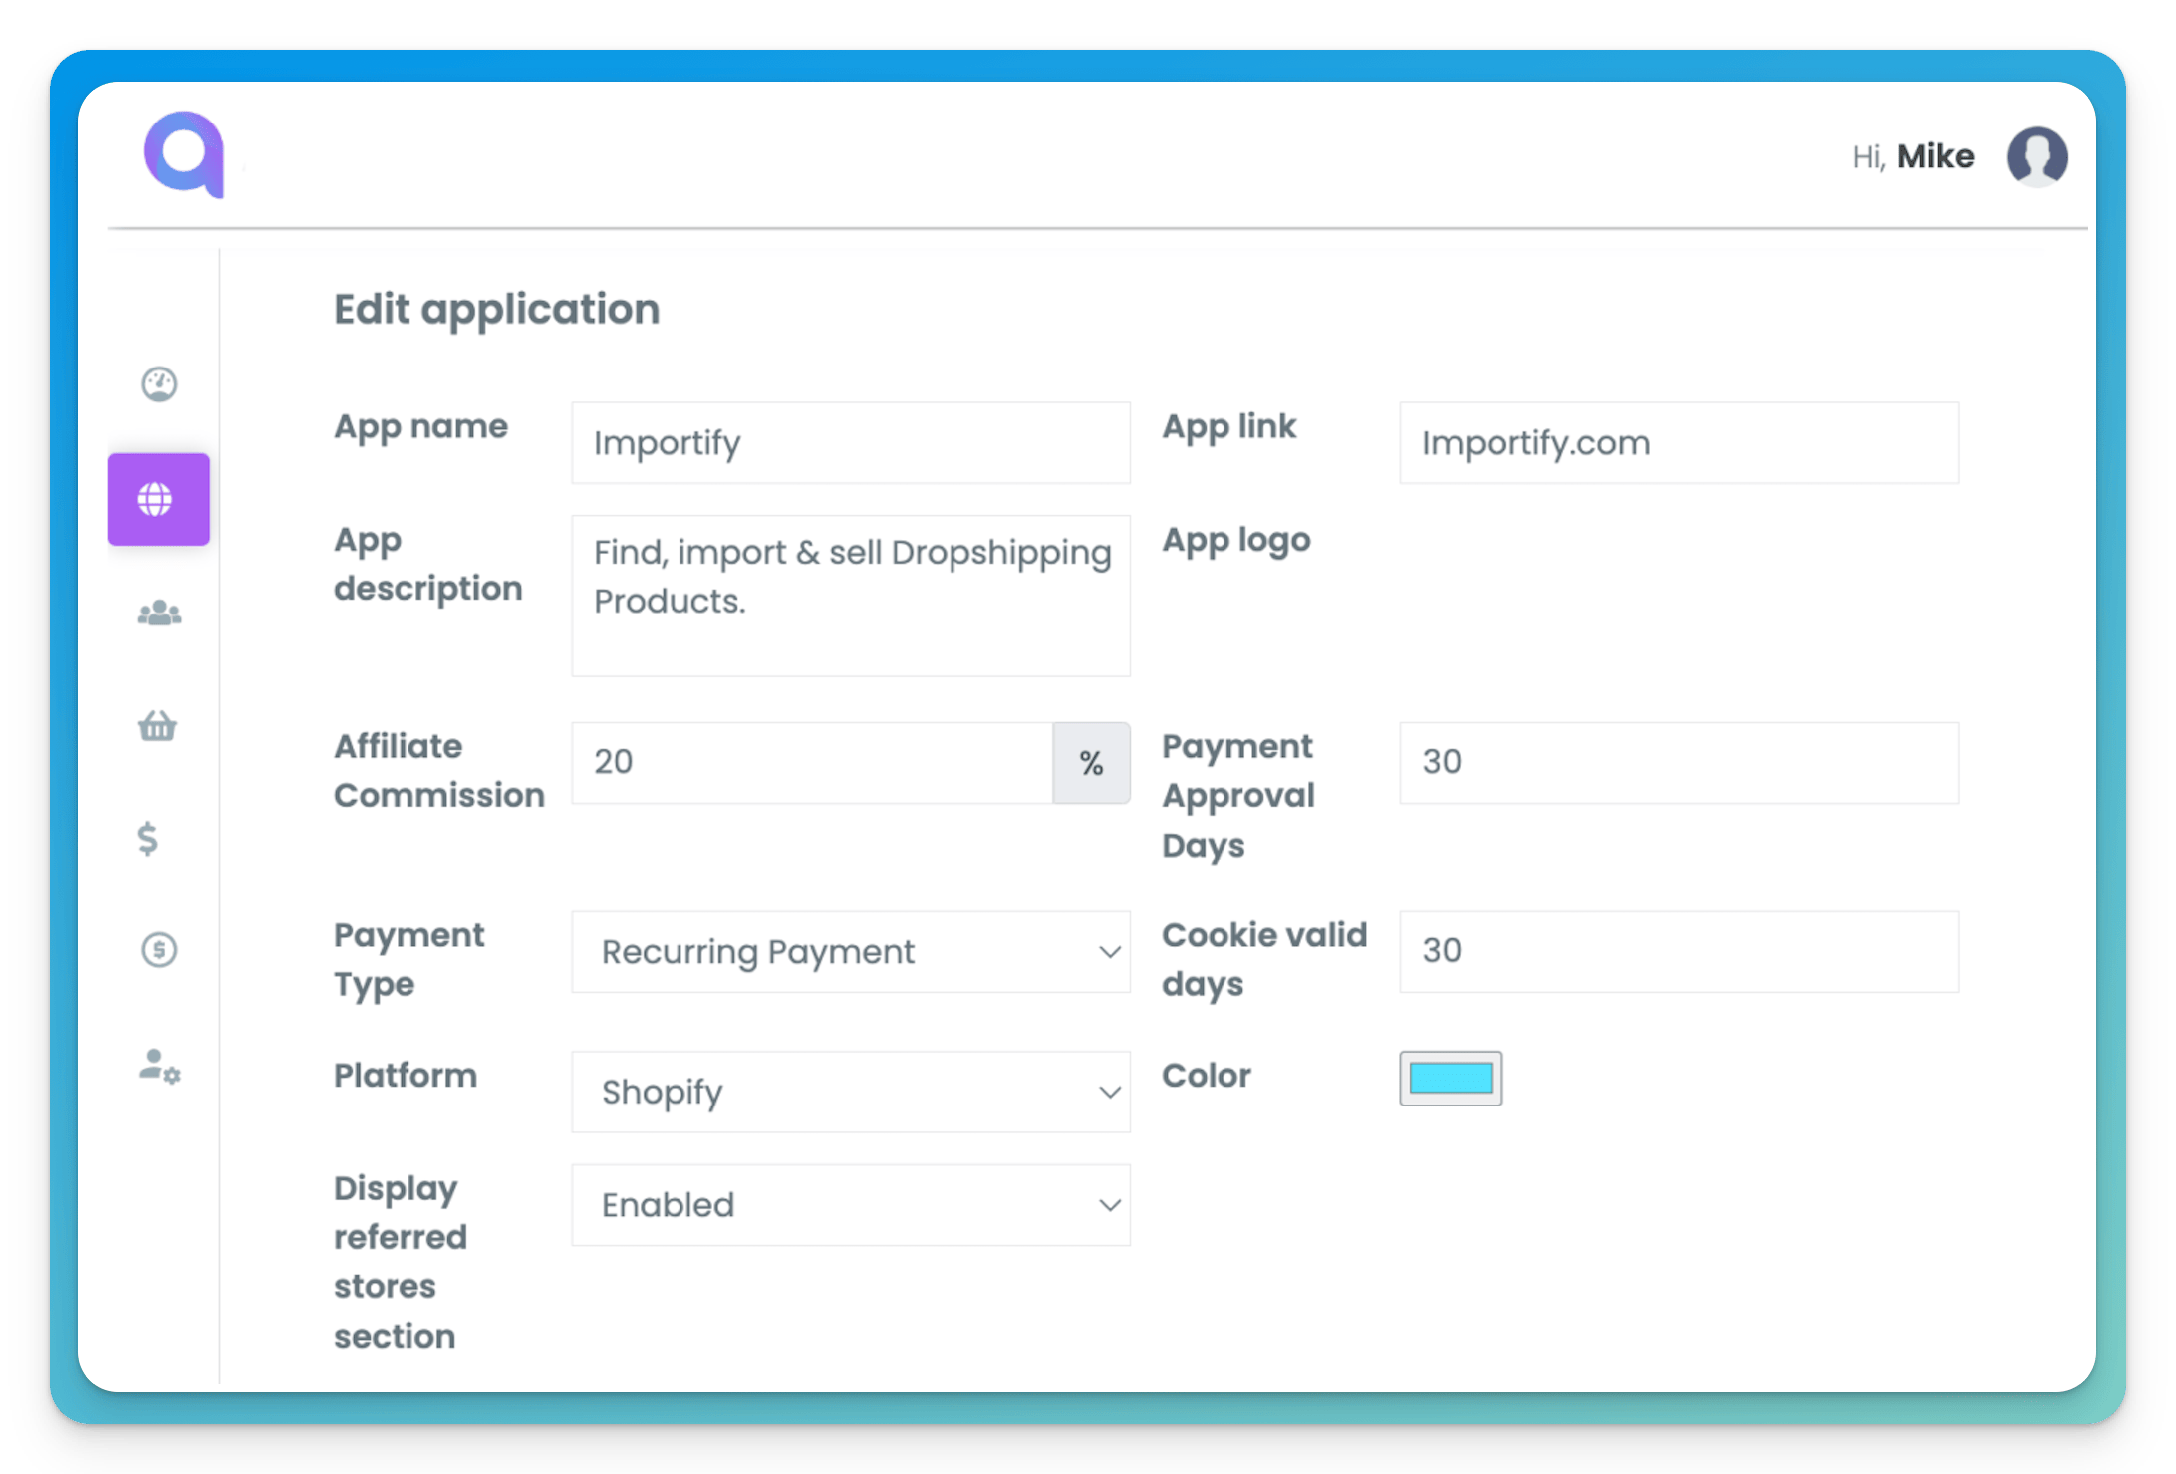The width and height of the screenshot is (2176, 1474).
Task: Click the Hi, Mike greeting text
Action: click(1913, 156)
